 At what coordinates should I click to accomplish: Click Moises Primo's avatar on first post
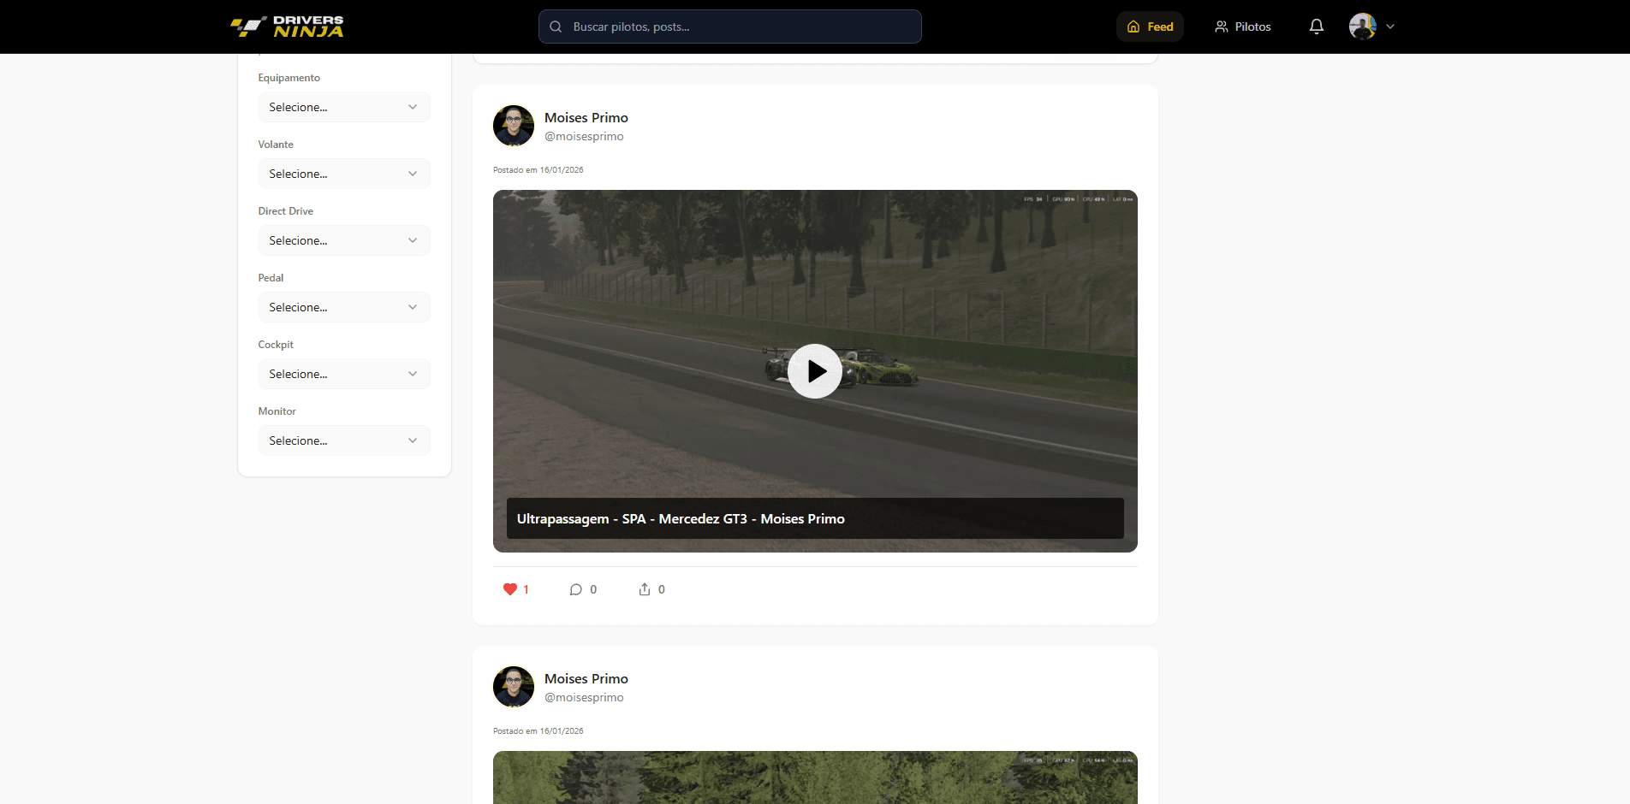514,126
